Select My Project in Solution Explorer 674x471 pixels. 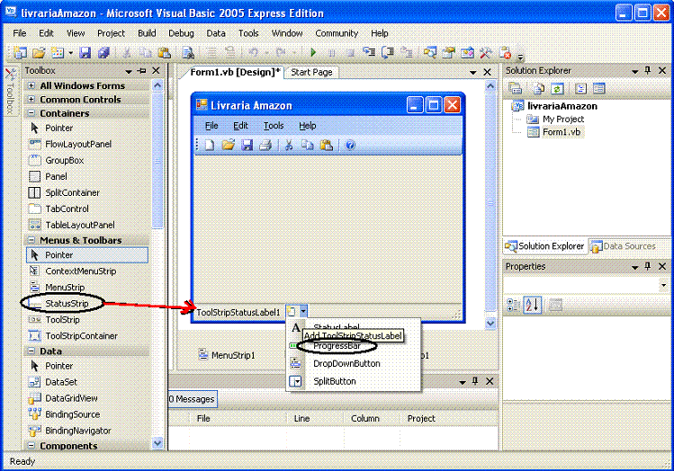click(x=563, y=119)
